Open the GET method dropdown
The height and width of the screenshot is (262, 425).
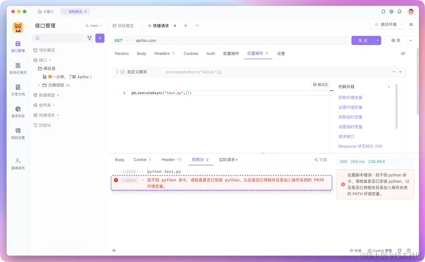coord(121,40)
